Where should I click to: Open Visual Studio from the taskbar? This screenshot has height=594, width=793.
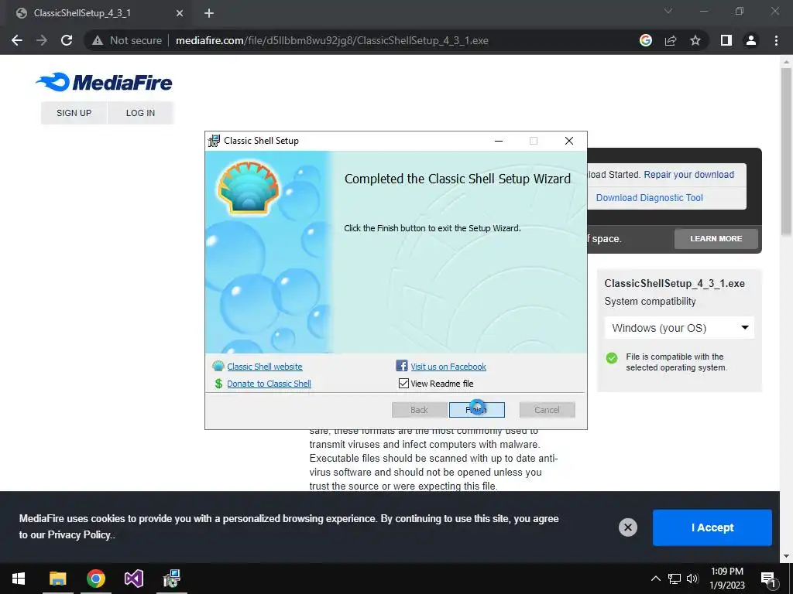(134, 579)
